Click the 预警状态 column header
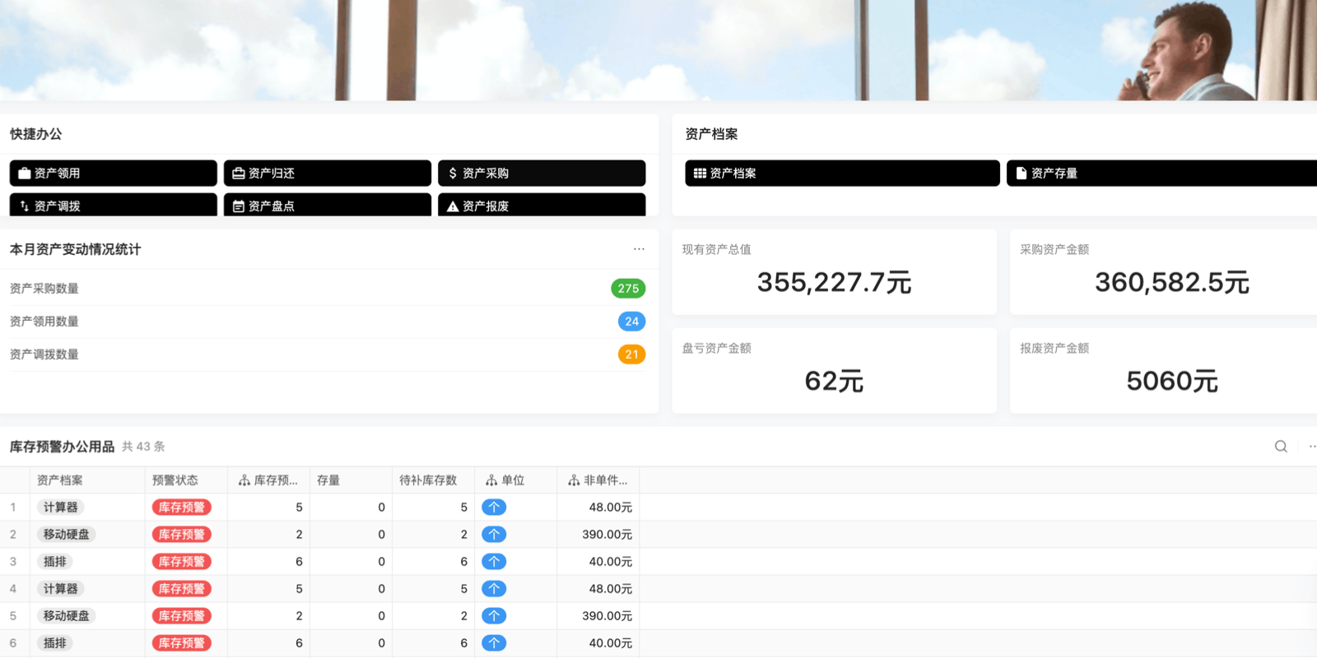This screenshot has width=1317, height=658. tap(175, 480)
